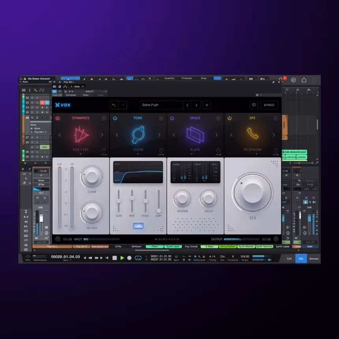The height and width of the screenshot is (339, 339).
Task: Select previous Space type before Plate
Action: coord(174,135)
